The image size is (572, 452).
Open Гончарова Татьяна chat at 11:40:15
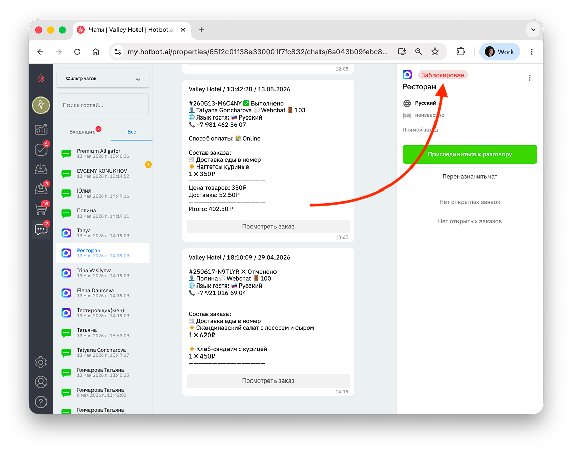(103, 372)
